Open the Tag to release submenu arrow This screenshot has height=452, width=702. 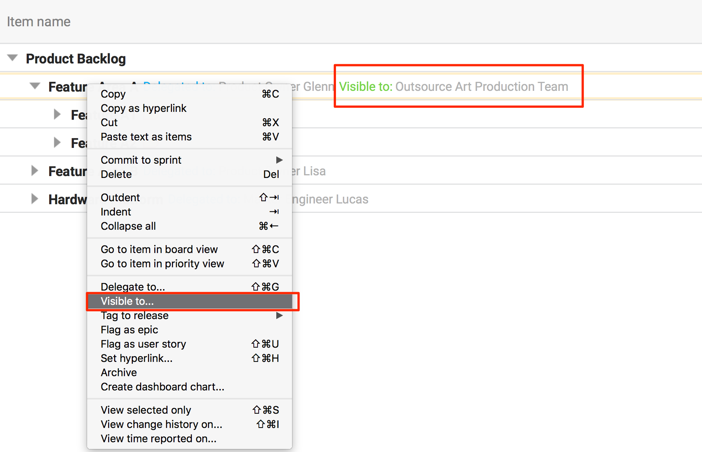[279, 315]
